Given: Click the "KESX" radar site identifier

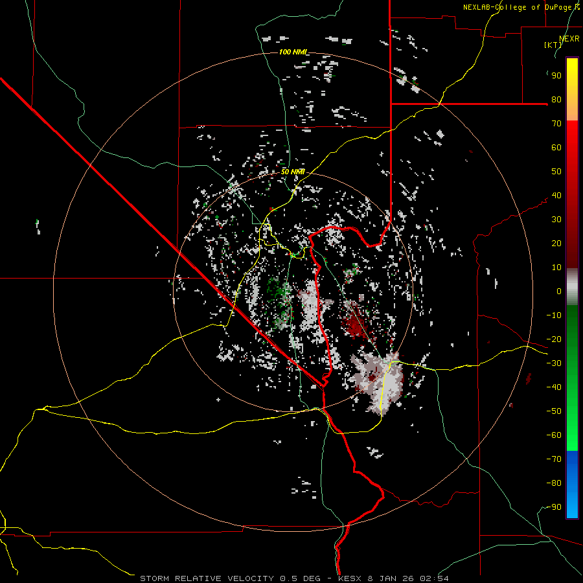Looking at the screenshot, I should click(350, 578).
